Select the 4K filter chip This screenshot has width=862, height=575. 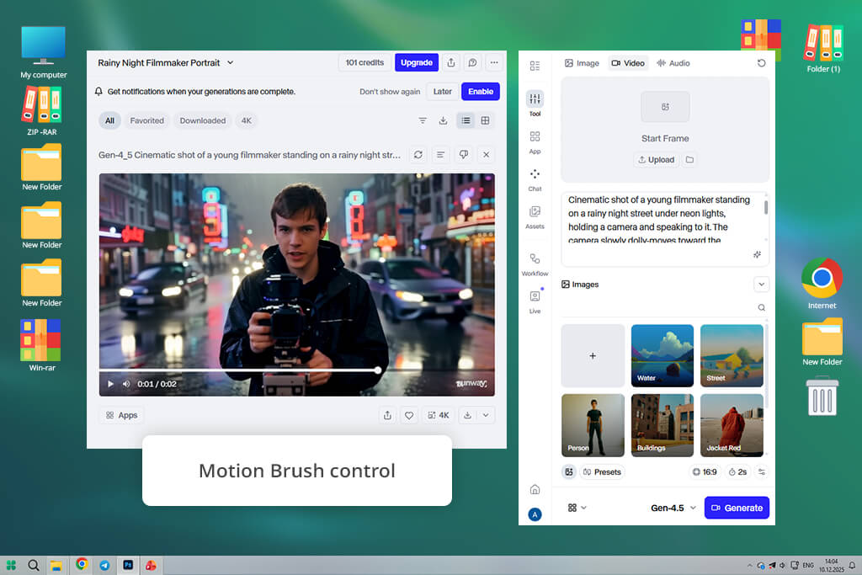(247, 120)
